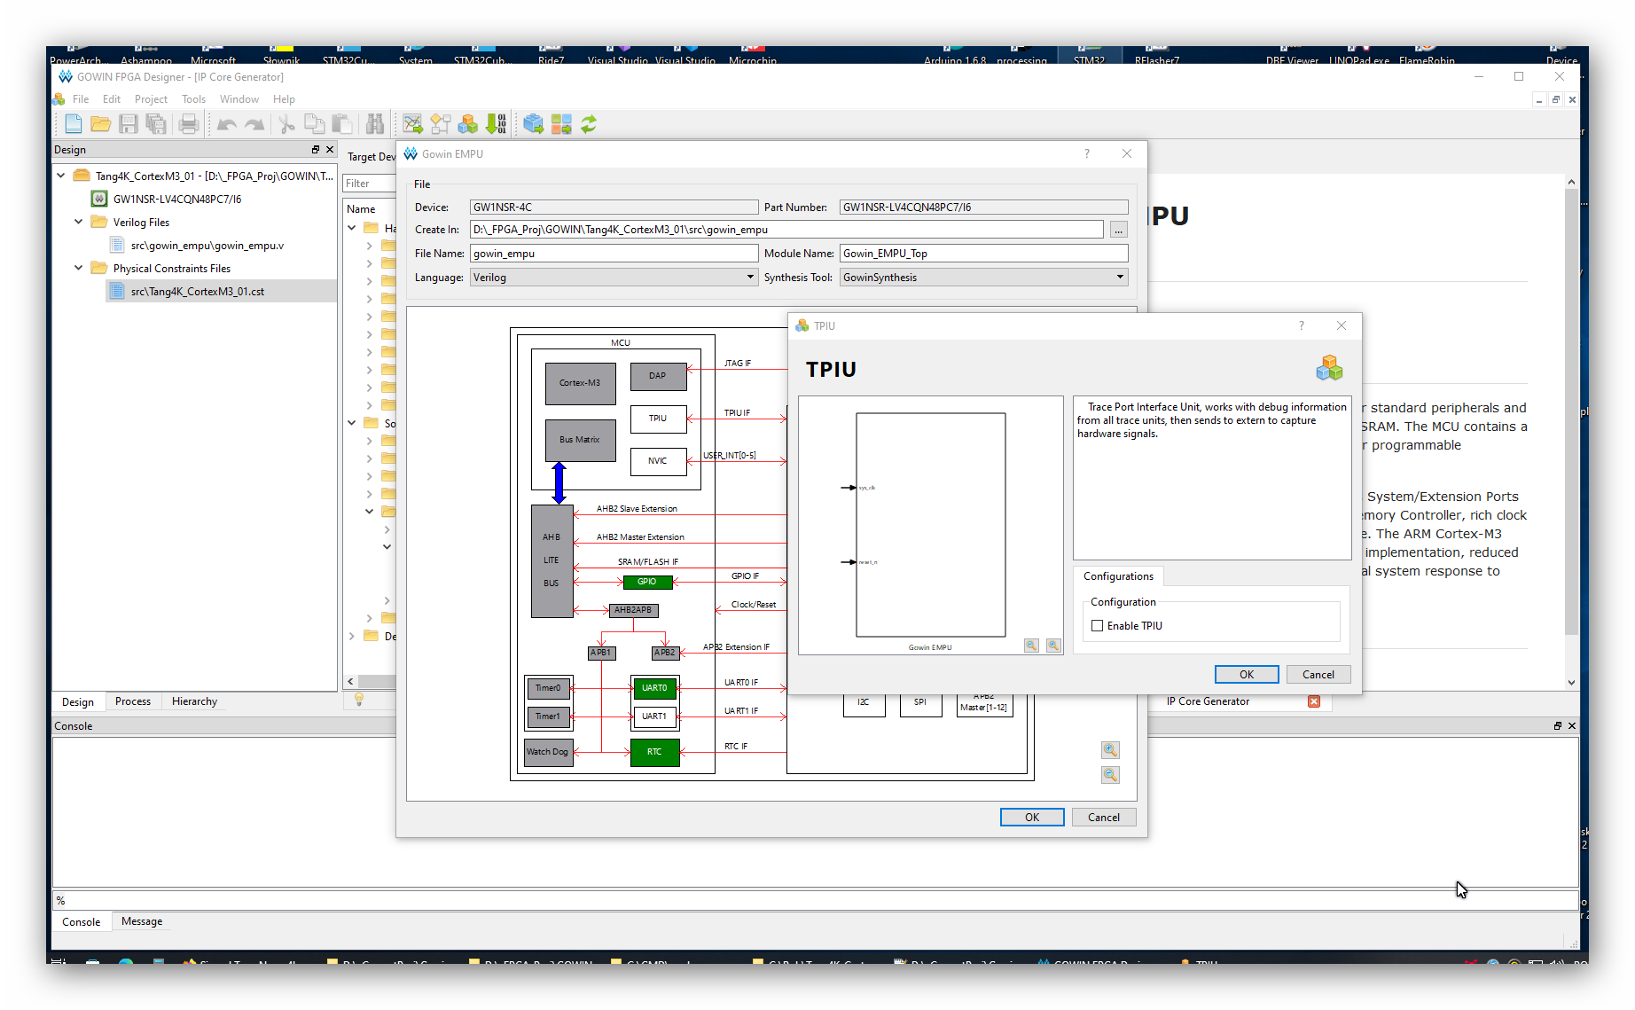Click the browse '...' button for Create In
The image size is (1635, 1010).
click(x=1119, y=230)
